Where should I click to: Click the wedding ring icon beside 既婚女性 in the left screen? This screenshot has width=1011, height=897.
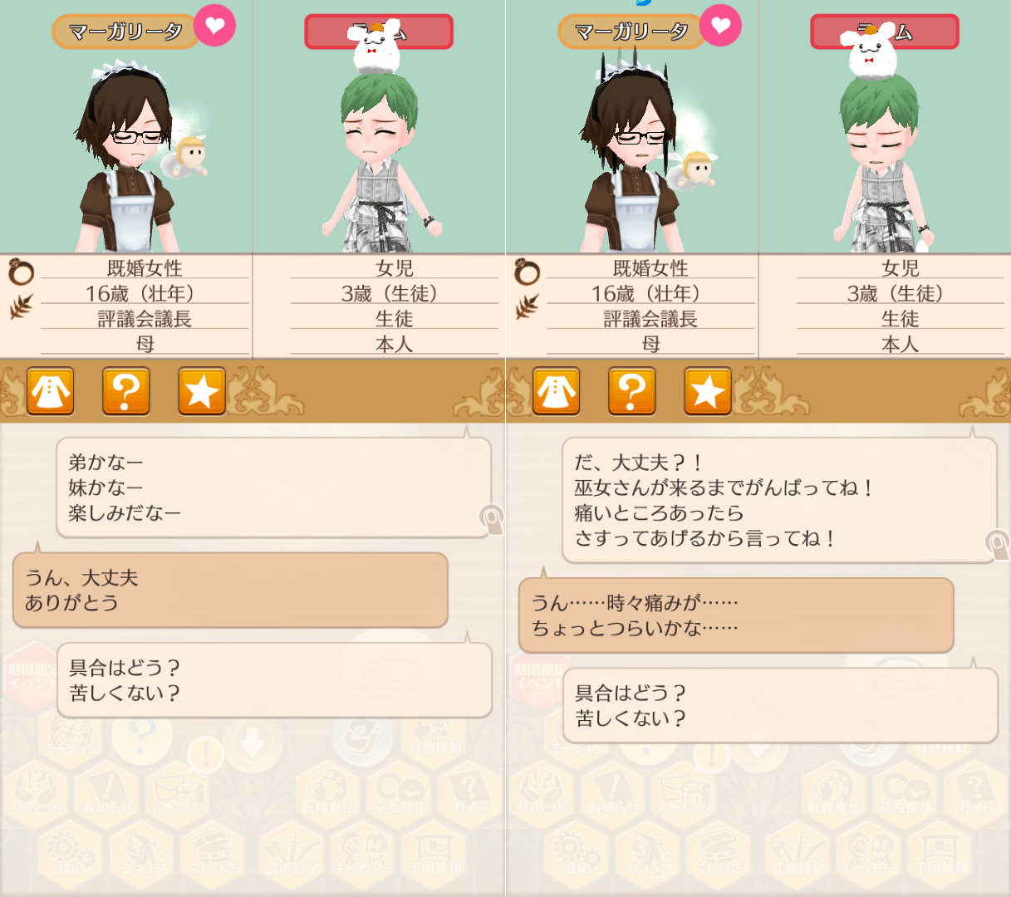coord(22,272)
